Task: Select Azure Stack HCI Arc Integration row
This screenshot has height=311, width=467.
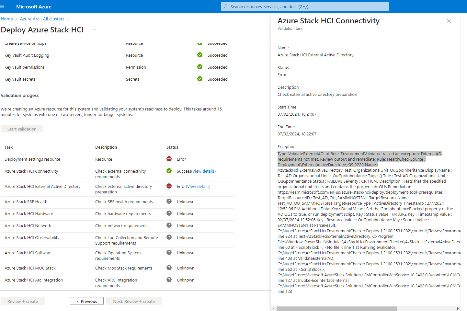Action: pos(117,282)
